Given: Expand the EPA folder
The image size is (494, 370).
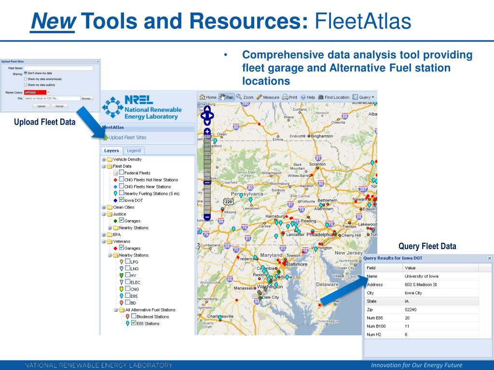Looking at the screenshot, I should (104, 235).
